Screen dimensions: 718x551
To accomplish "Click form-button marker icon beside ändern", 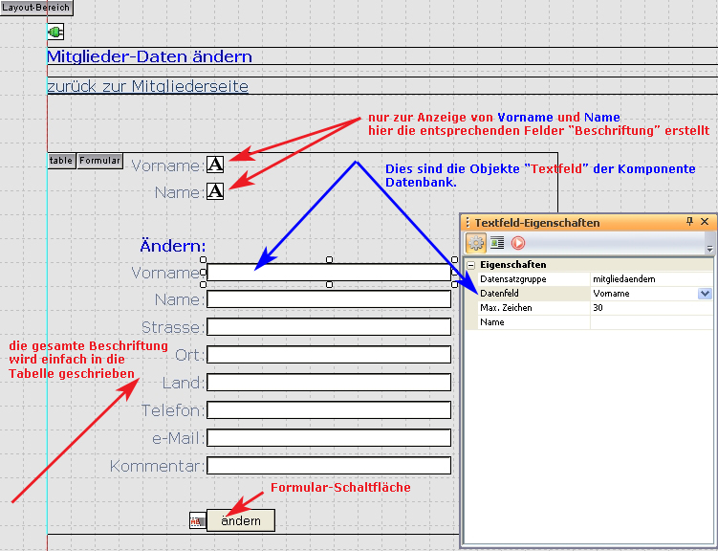I will point(197,520).
